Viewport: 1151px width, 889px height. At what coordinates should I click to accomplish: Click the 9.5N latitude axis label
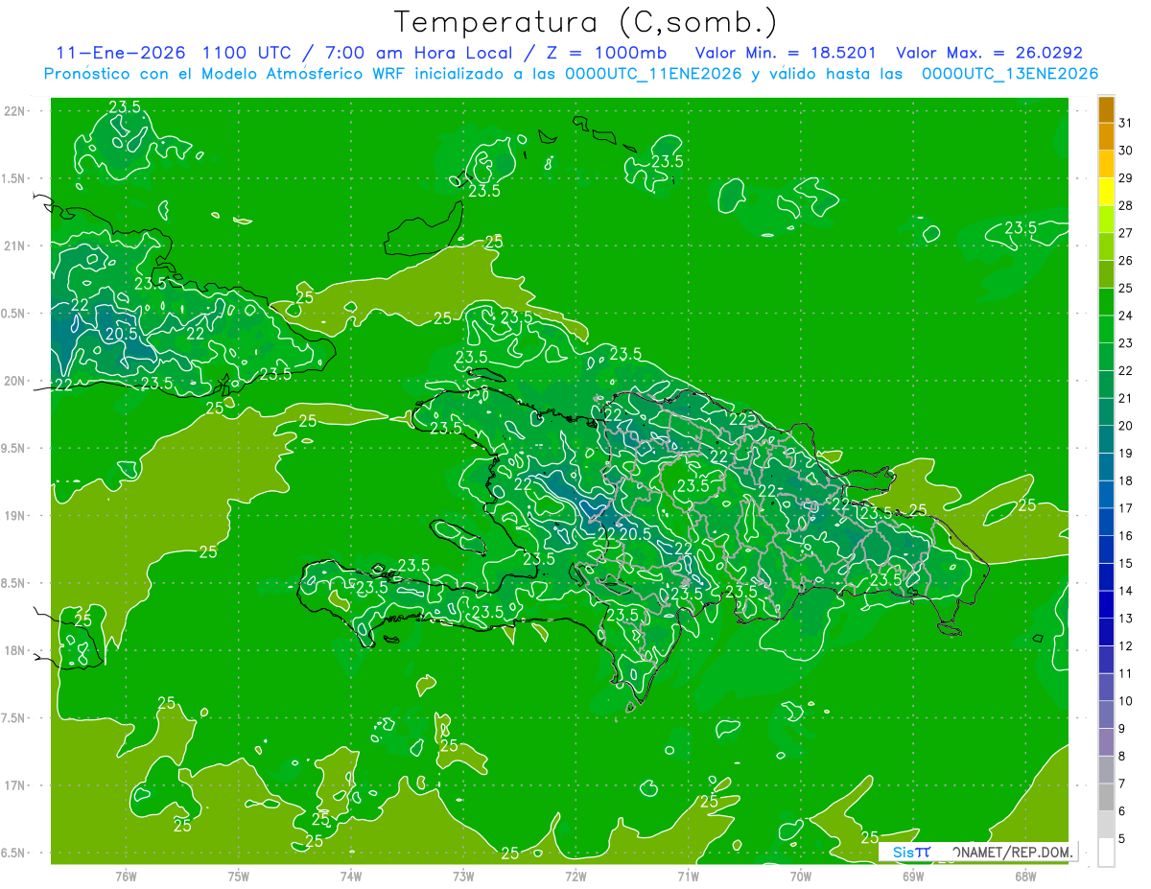click(x=14, y=449)
